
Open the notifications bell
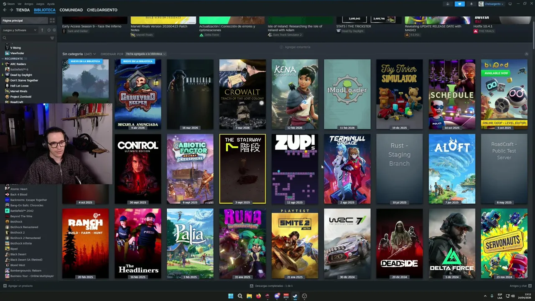click(471, 4)
